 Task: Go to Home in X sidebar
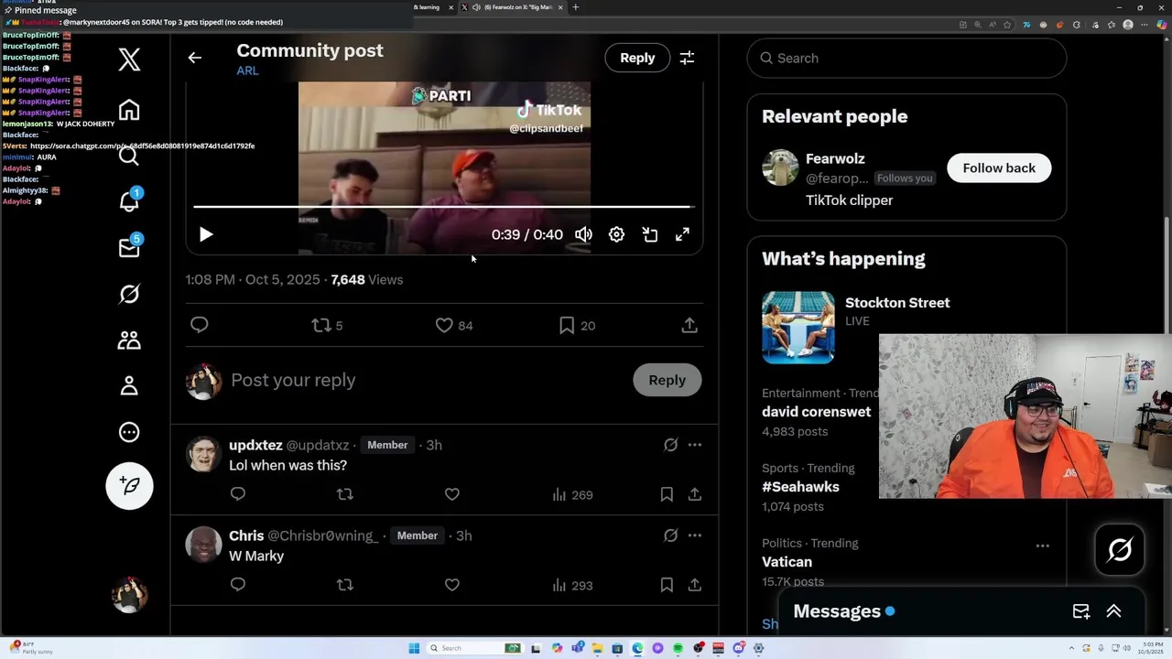click(x=129, y=110)
